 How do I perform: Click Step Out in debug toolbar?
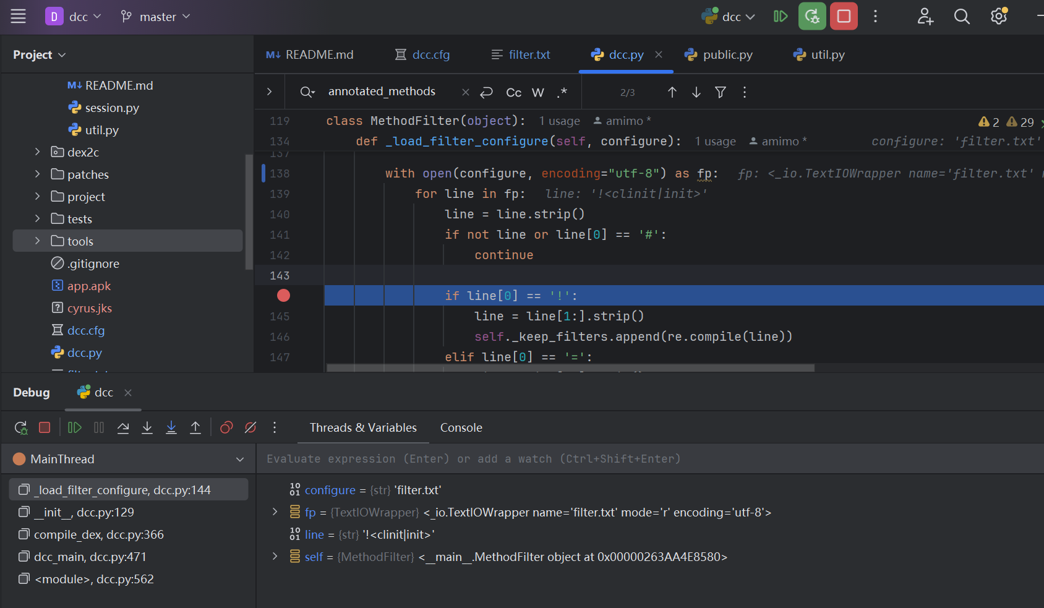tap(195, 427)
